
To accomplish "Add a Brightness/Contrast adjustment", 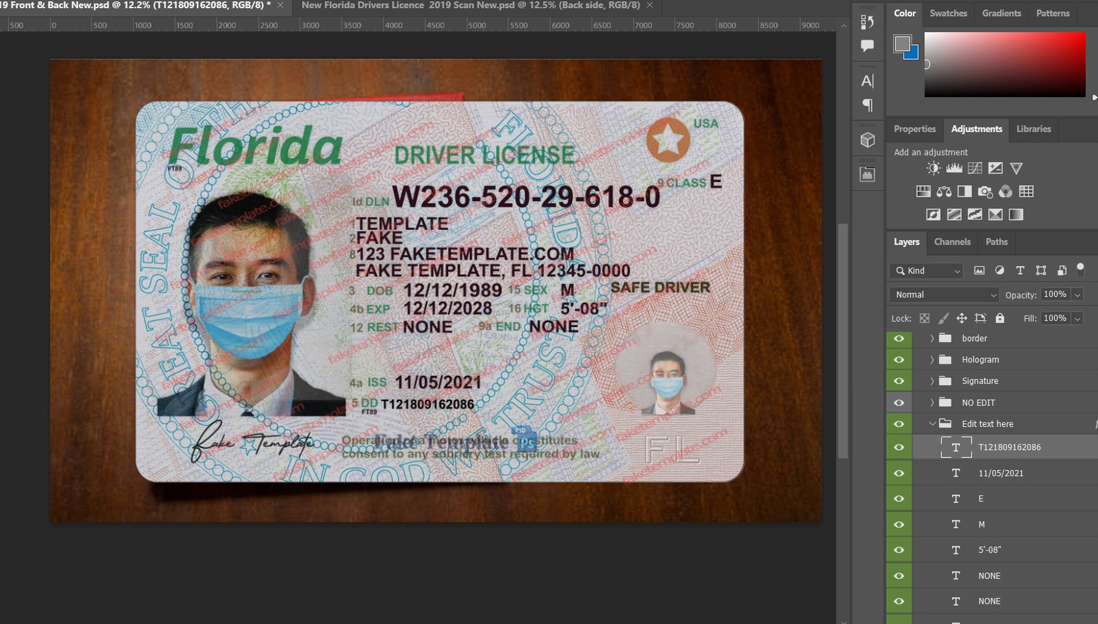I will pos(933,168).
